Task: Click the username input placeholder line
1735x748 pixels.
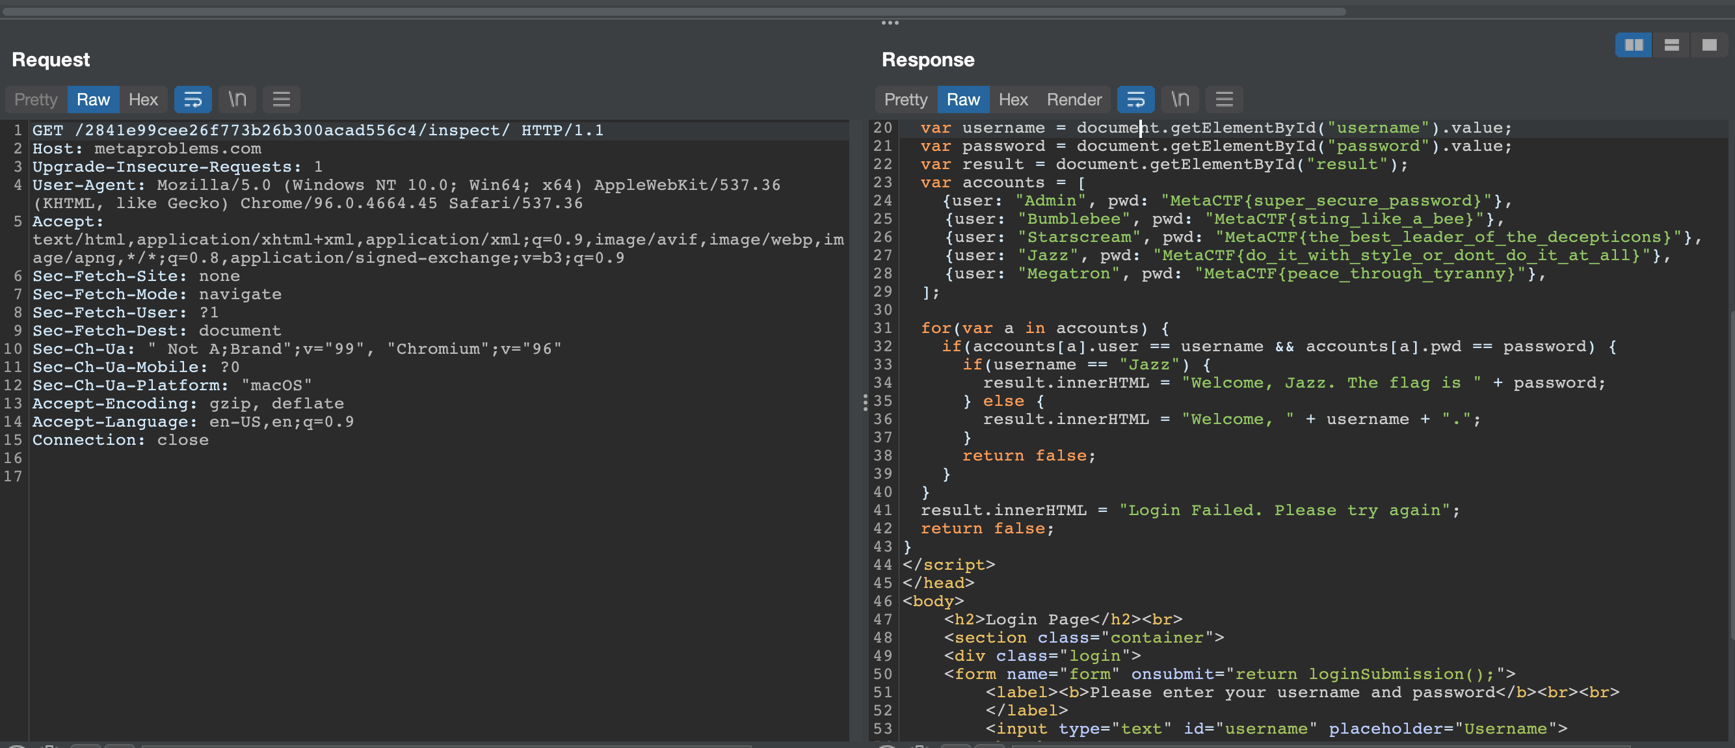Action: (1276, 728)
